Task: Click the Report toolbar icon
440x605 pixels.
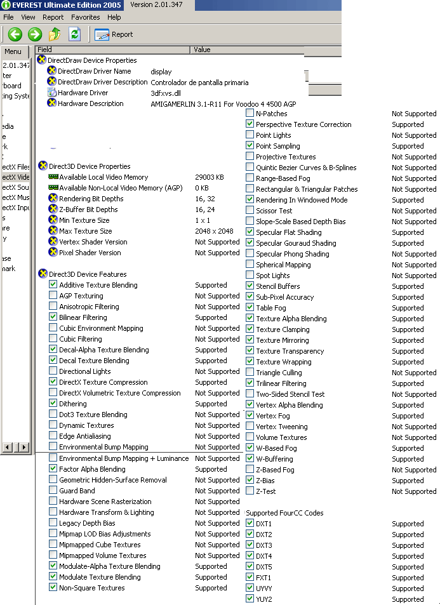Action: (x=102, y=35)
